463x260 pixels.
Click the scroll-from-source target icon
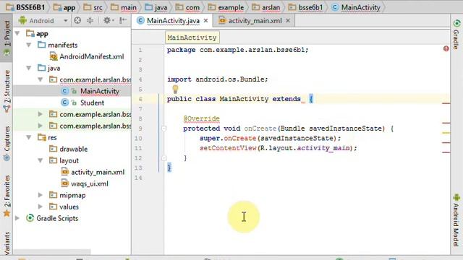(77, 20)
